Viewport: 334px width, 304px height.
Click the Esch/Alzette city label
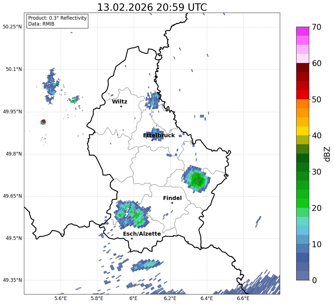pyautogui.click(x=142, y=234)
